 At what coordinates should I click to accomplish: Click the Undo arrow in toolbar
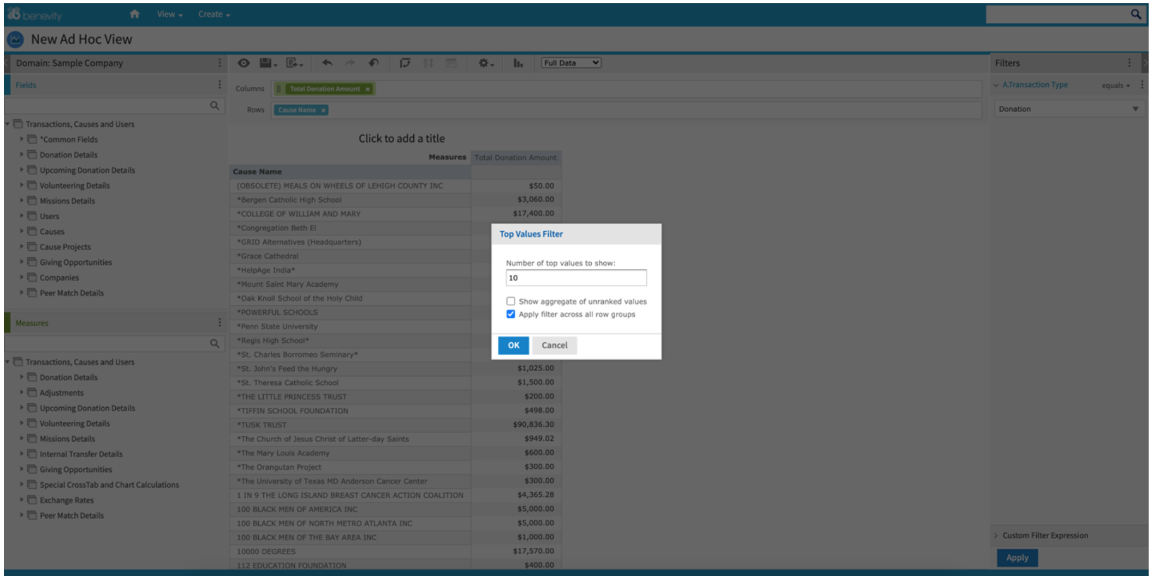[328, 63]
